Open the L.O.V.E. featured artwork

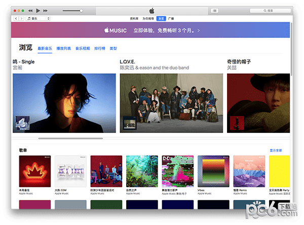pos(171,103)
